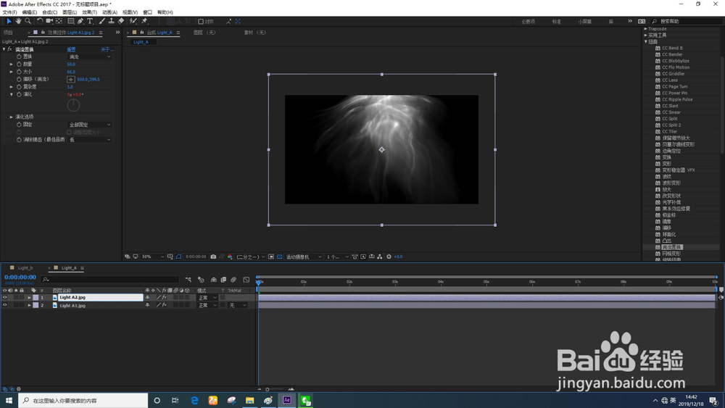
Task: Click the composition flowchart icon in viewer
Action: tap(380, 257)
